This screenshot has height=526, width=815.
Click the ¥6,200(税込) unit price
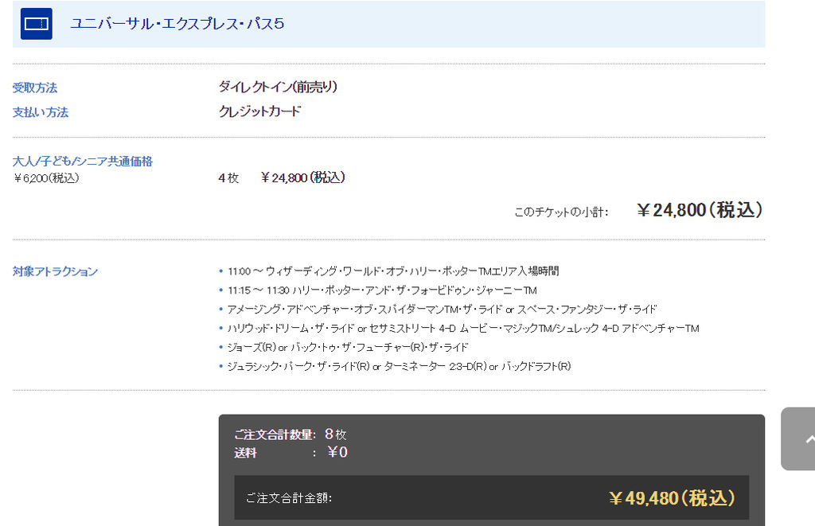pos(46,178)
